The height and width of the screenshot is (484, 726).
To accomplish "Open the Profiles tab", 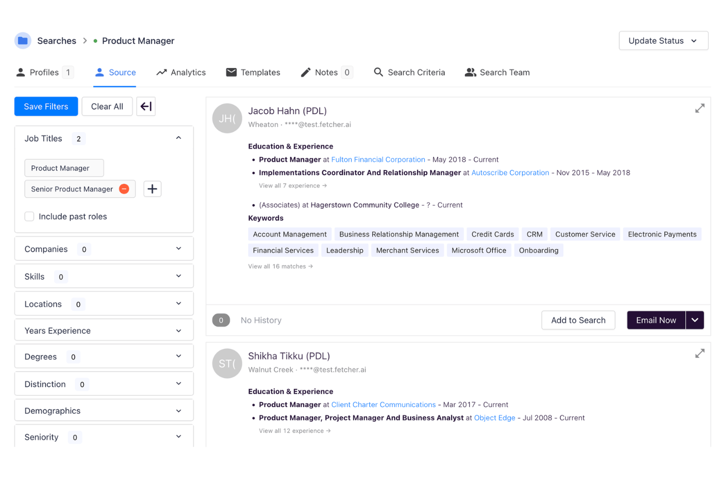I will click(x=45, y=73).
